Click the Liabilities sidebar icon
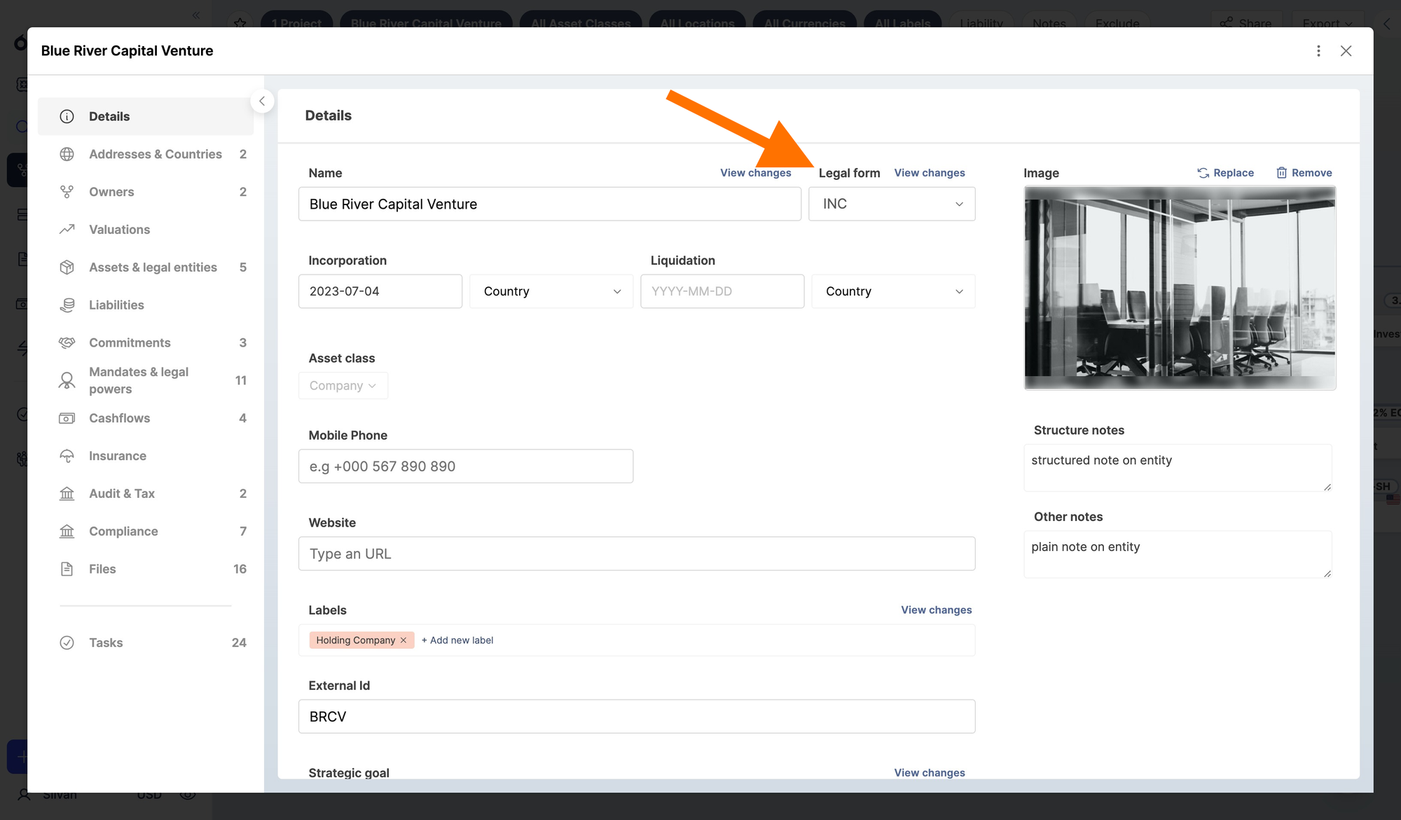The image size is (1401, 820). pyautogui.click(x=67, y=305)
